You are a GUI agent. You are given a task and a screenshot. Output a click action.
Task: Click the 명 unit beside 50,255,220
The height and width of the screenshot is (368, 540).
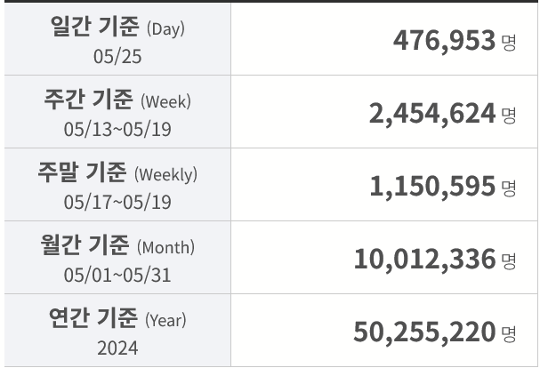509,334
